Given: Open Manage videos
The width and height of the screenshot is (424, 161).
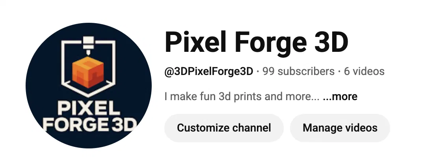Looking at the screenshot, I should coord(340,128).
